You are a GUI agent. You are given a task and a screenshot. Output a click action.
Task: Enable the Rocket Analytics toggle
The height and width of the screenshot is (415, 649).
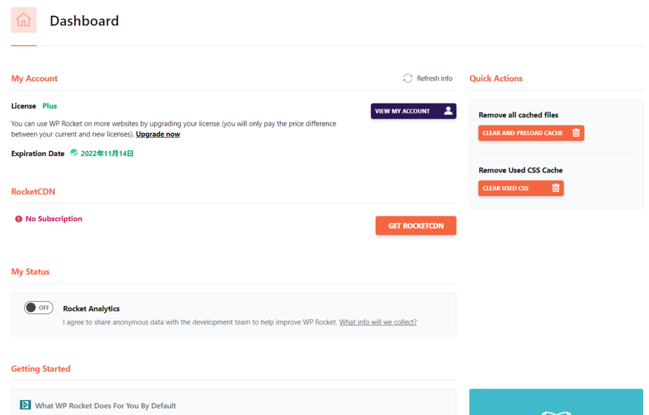(39, 308)
